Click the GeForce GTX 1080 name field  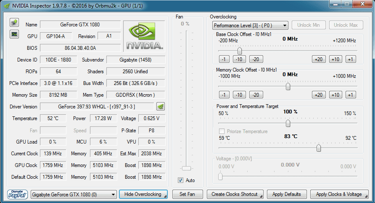tap(80, 25)
